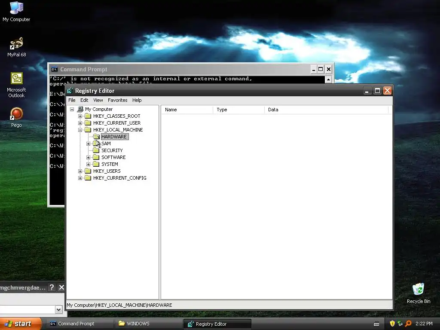Click the help question mark on bottom-left window
This screenshot has width=440, height=330.
tap(52, 287)
